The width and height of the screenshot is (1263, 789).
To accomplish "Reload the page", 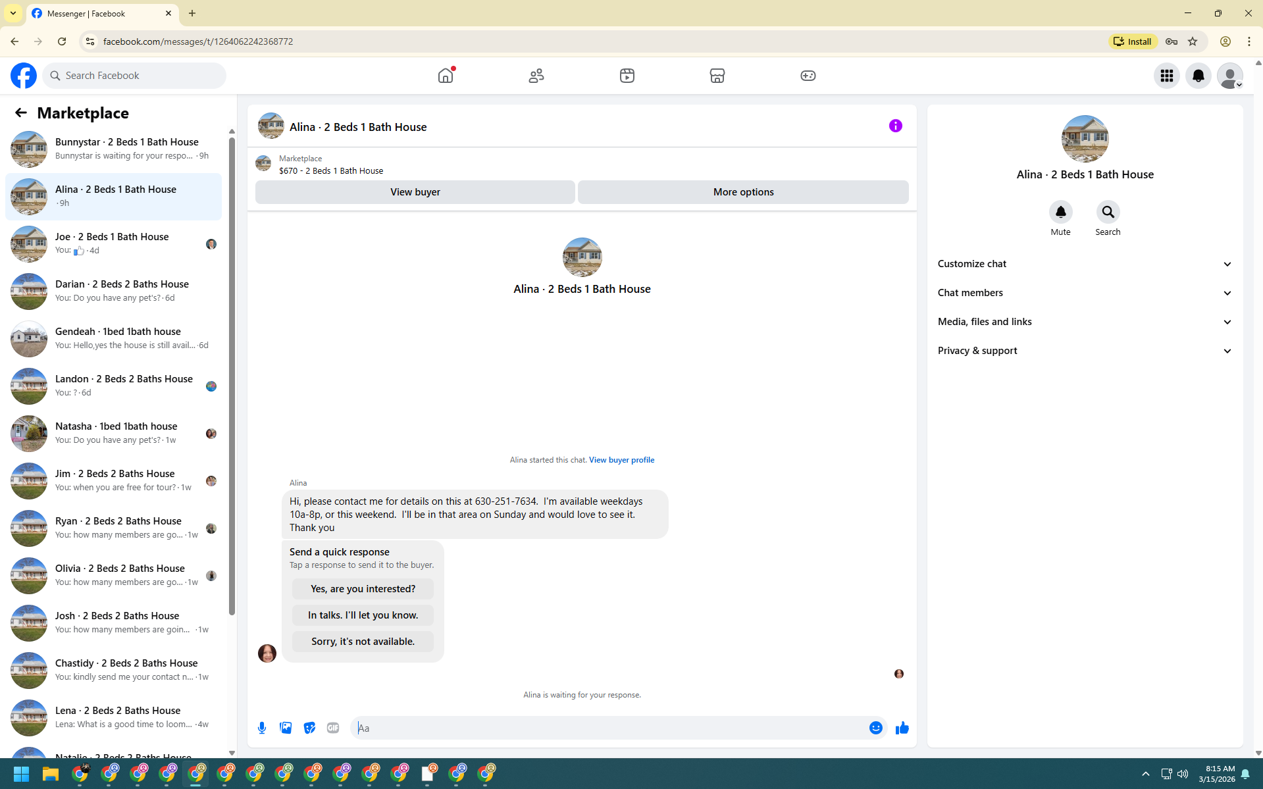I will pyautogui.click(x=62, y=41).
